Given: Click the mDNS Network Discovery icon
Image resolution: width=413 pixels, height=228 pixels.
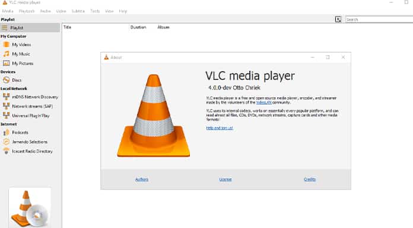Looking at the screenshot, I should [7, 97].
